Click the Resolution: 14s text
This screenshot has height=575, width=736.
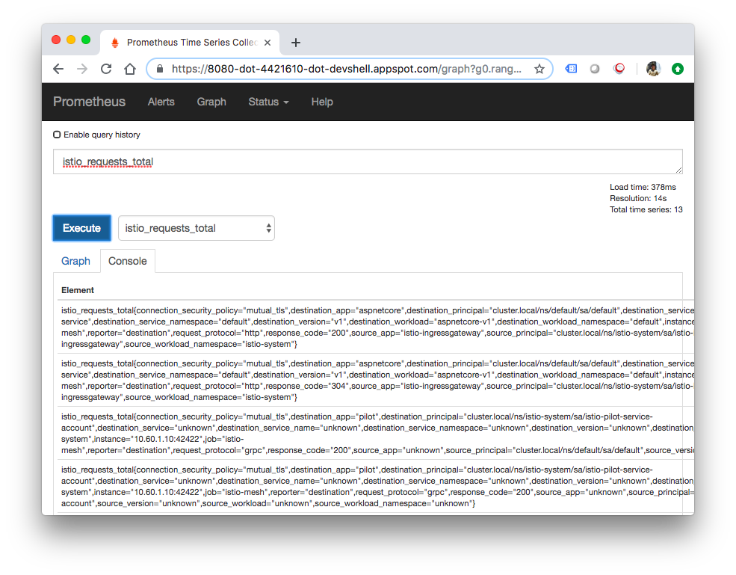click(x=638, y=199)
